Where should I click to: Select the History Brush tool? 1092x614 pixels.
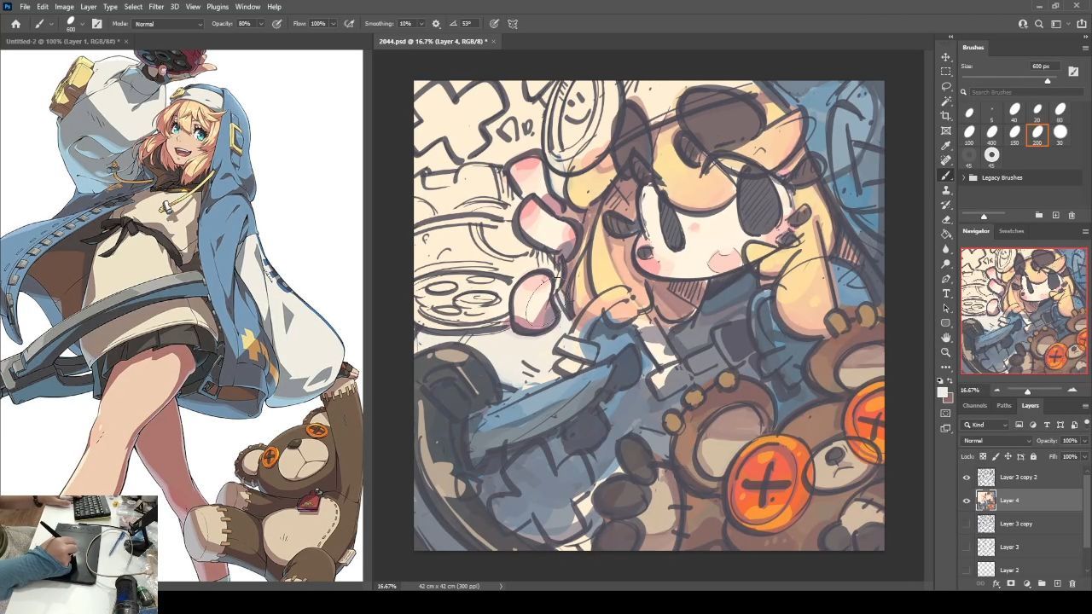[946, 205]
